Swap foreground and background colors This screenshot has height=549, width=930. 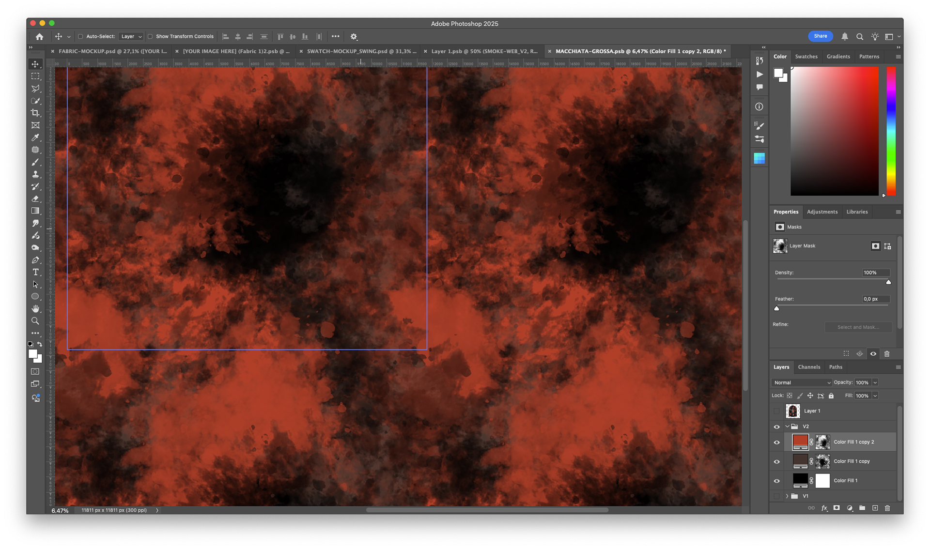click(x=40, y=344)
